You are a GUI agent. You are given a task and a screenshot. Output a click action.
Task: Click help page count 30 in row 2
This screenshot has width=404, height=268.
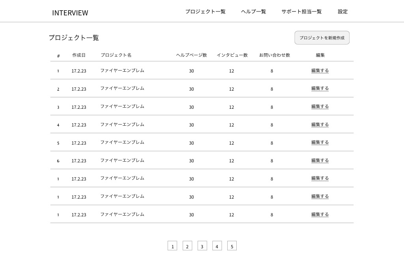click(191, 89)
